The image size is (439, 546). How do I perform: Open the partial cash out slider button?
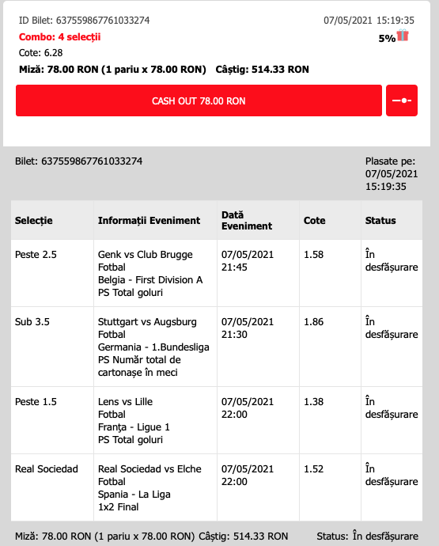pos(402,100)
